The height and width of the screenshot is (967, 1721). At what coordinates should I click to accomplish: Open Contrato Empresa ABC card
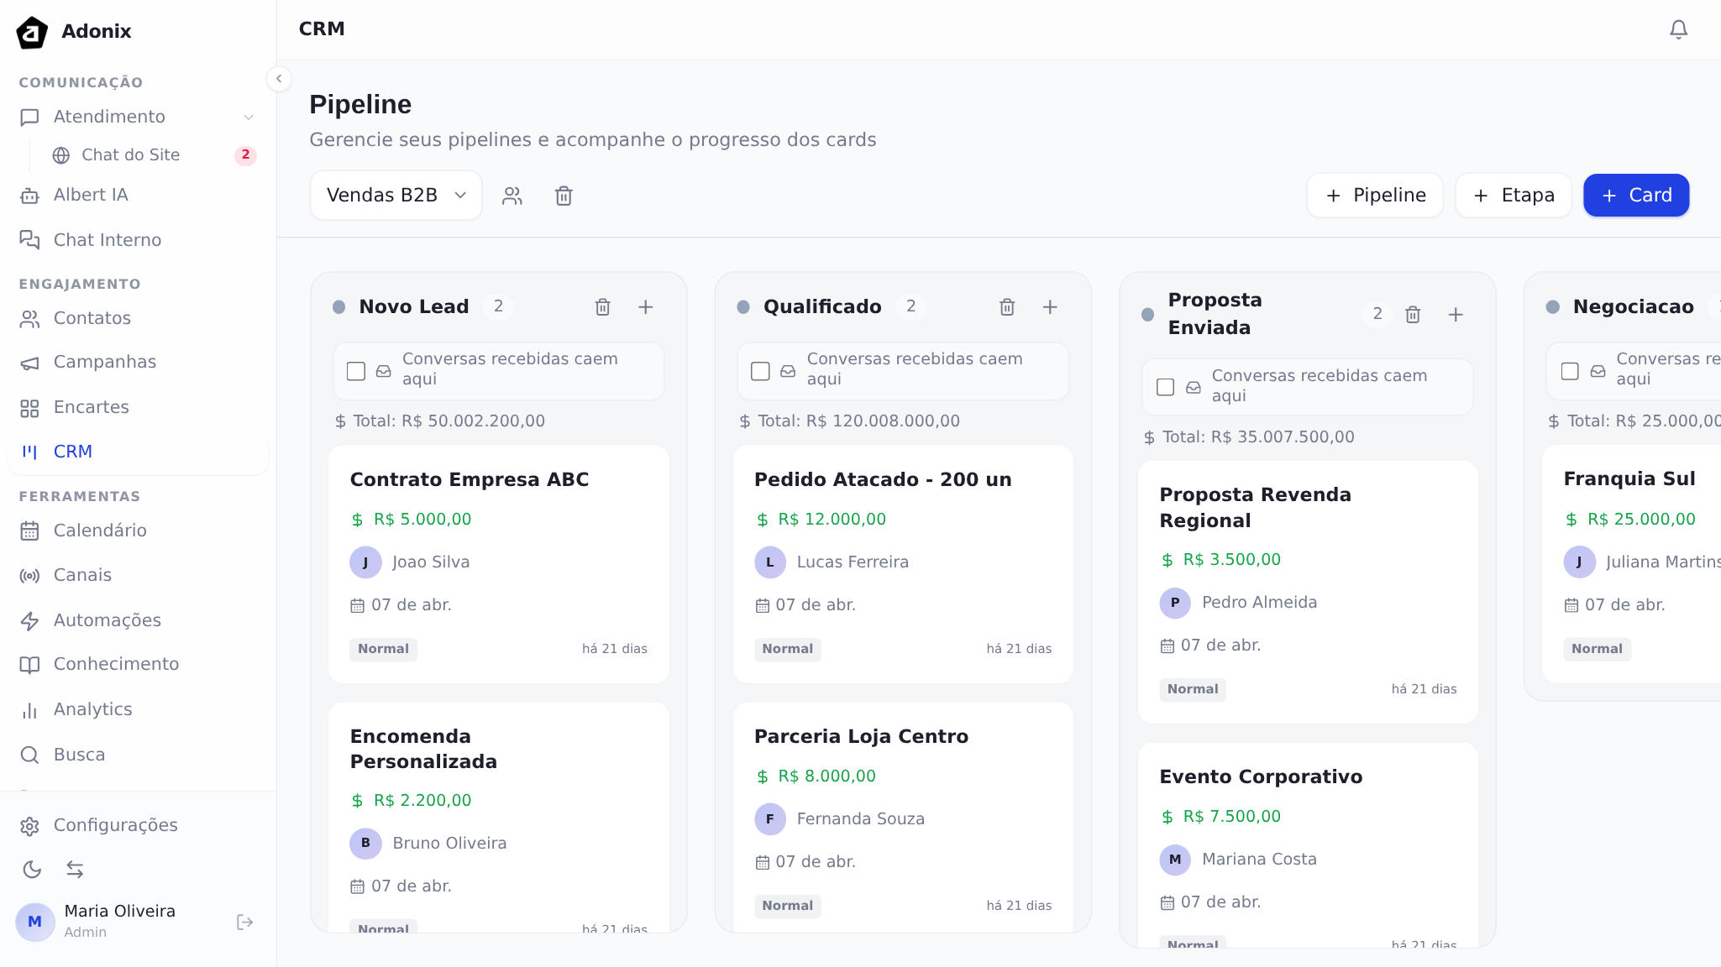point(499,564)
